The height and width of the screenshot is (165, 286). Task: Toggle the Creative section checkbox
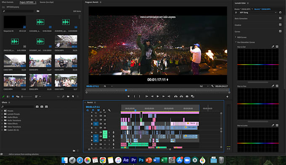[x=281, y=25]
